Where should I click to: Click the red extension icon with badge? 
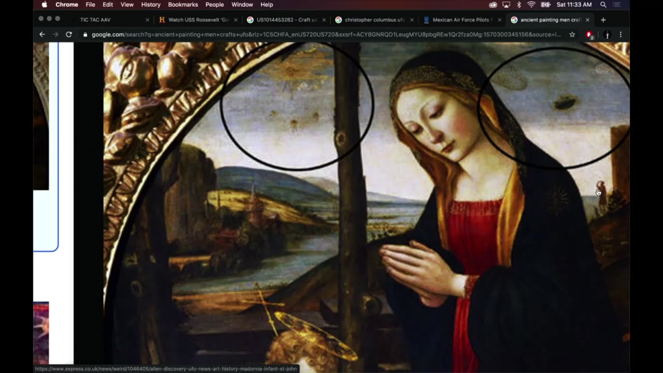click(589, 35)
